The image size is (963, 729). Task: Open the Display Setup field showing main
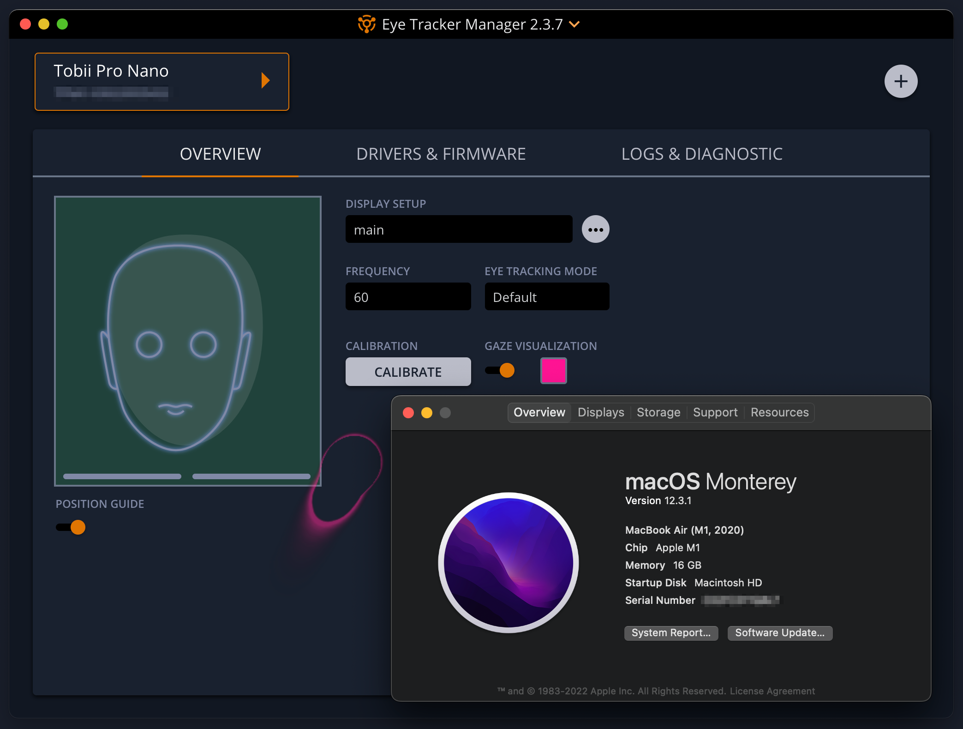click(x=459, y=229)
